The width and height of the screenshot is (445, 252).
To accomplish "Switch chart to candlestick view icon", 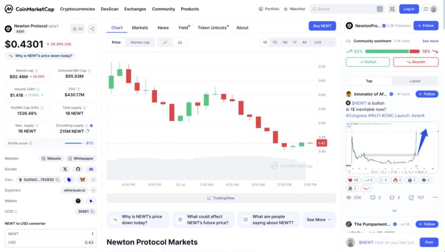I will coord(179,43).
